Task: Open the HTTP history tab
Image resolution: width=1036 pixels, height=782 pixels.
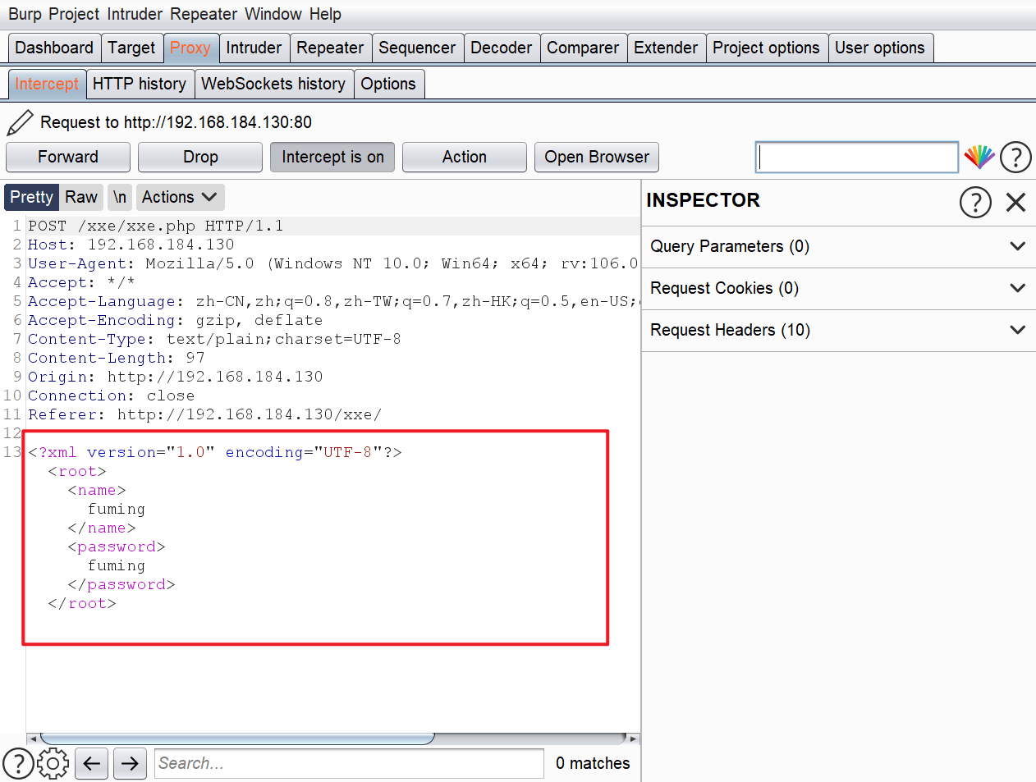Action: click(x=139, y=84)
